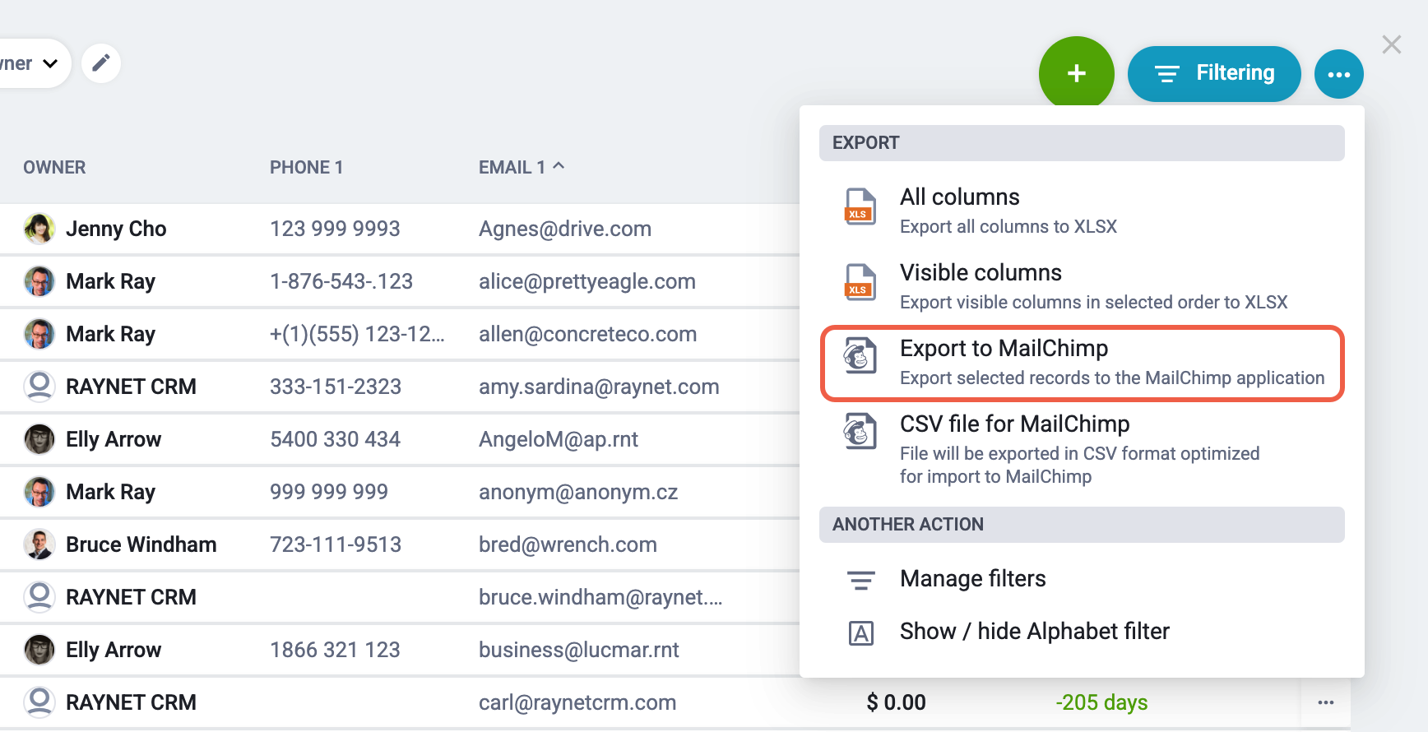This screenshot has height=732, width=1428.
Task: Click phone number 1866 321 123
Action: [335, 650]
